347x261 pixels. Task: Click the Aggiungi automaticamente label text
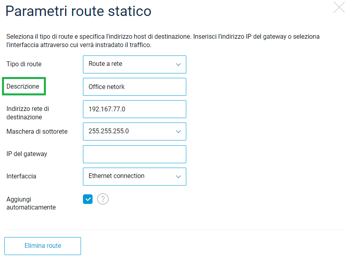[x=31, y=203]
